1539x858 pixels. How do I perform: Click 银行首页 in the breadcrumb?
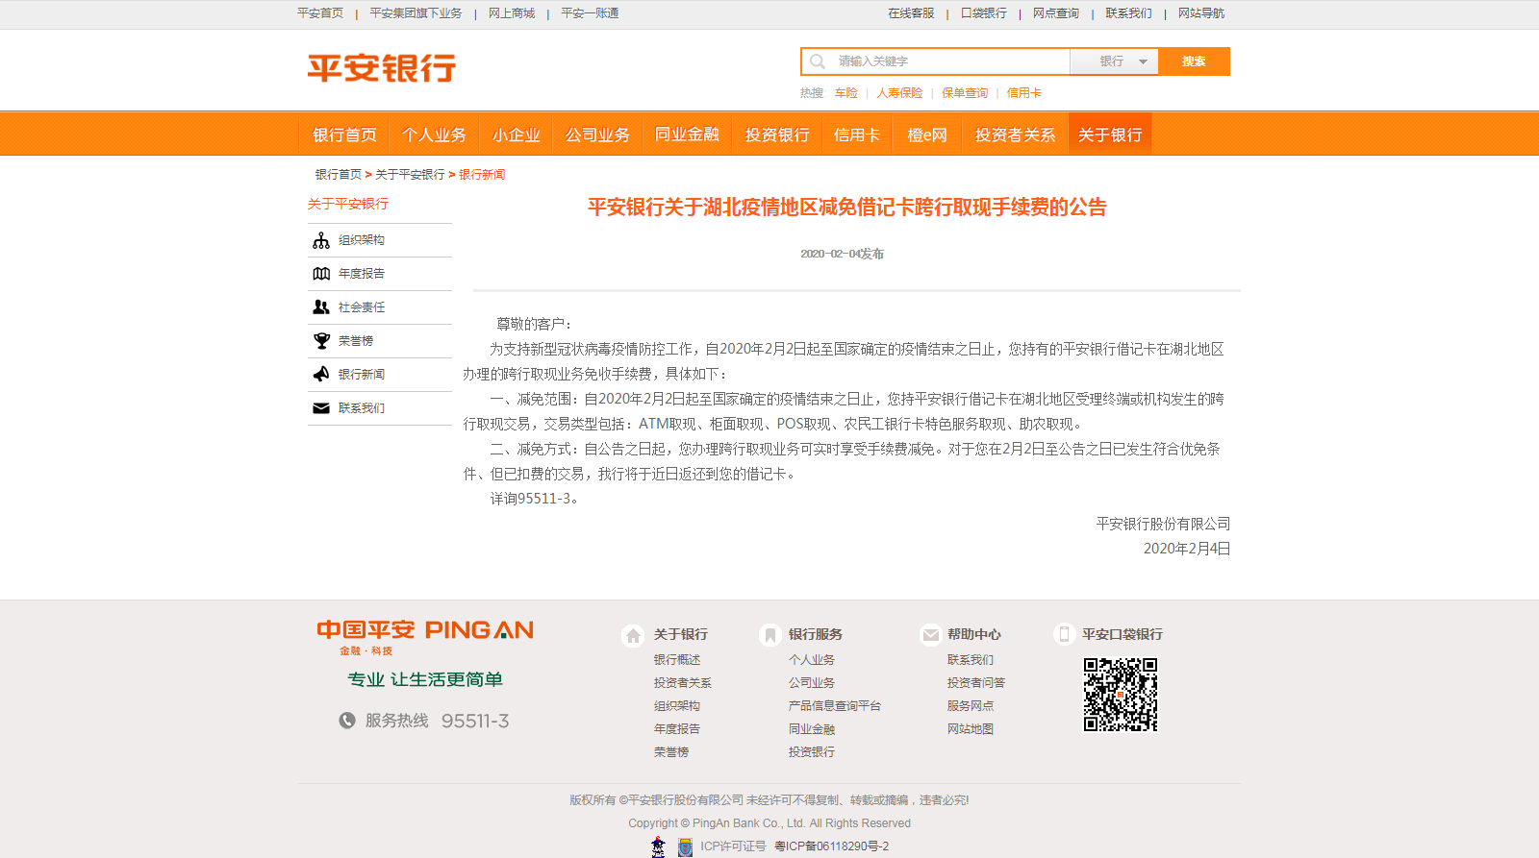339,175
